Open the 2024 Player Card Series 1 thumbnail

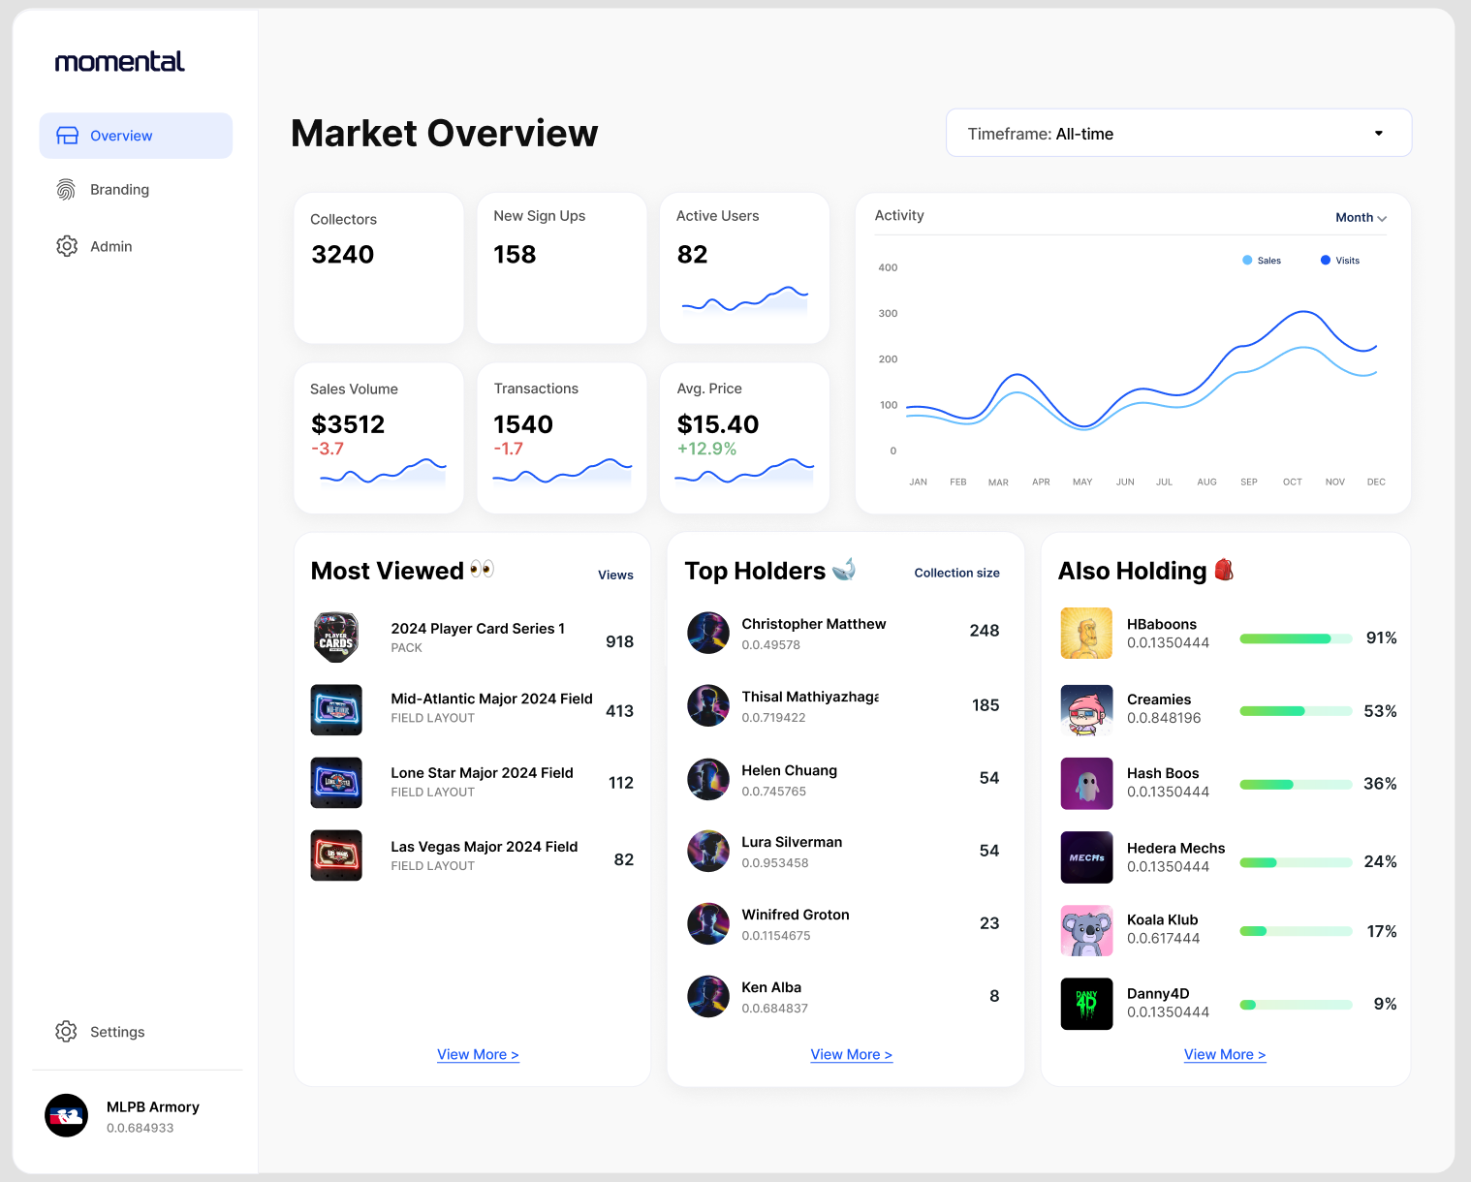336,638
